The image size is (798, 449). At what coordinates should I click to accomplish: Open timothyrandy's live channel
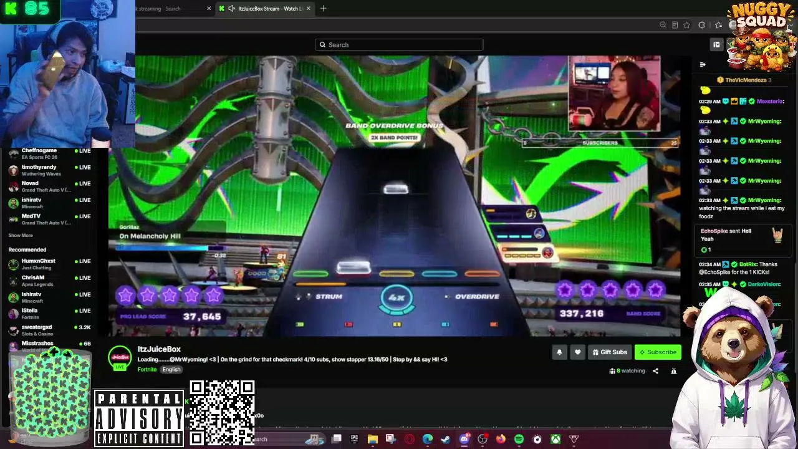(49, 170)
